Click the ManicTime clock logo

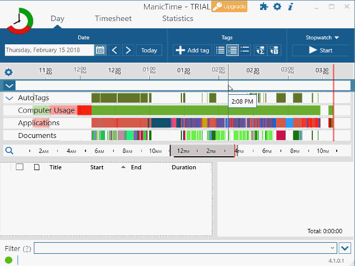coord(20,21)
